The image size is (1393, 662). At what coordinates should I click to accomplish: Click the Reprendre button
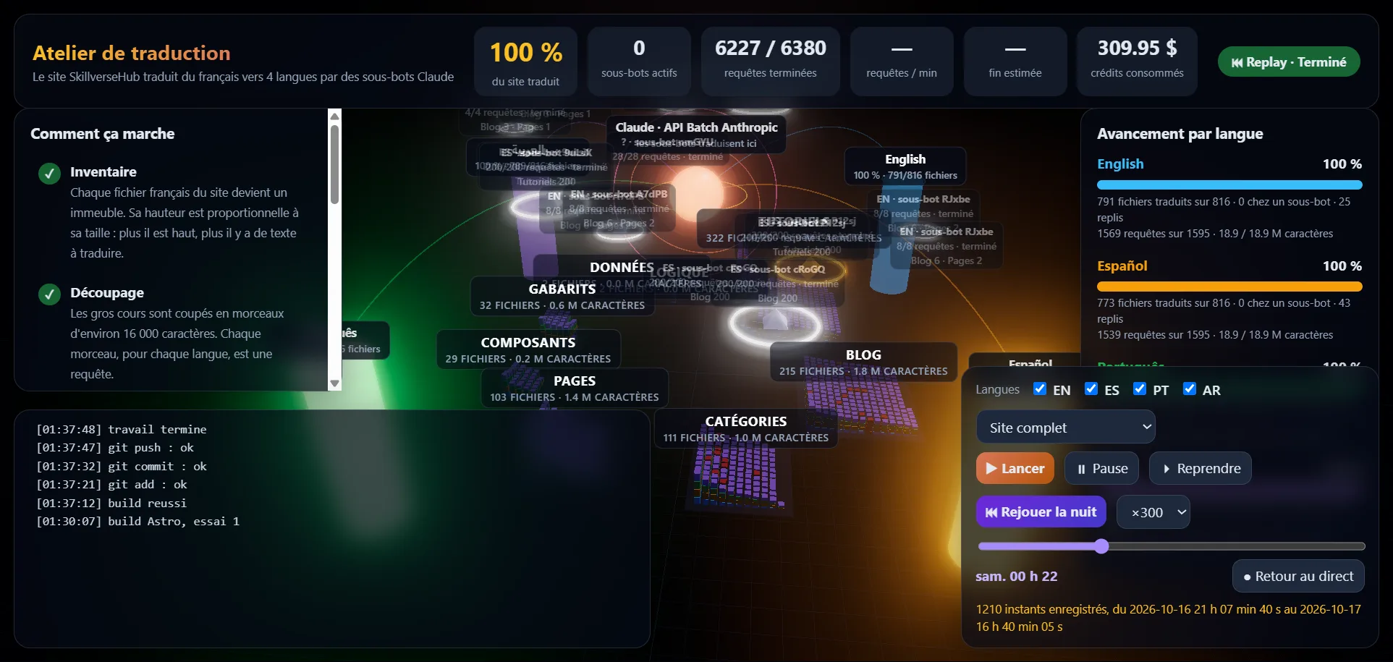pos(1201,468)
